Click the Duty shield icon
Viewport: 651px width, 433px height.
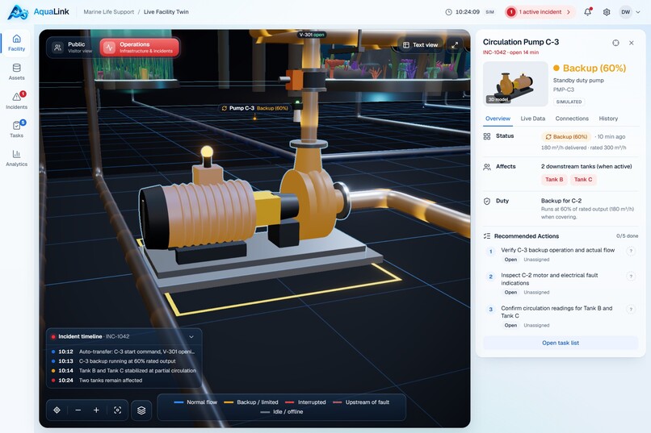pos(487,202)
